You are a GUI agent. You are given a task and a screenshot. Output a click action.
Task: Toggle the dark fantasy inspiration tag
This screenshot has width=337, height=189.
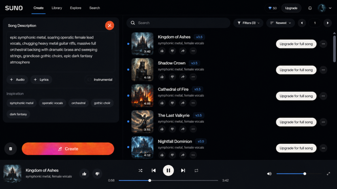pyautogui.click(x=18, y=114)
